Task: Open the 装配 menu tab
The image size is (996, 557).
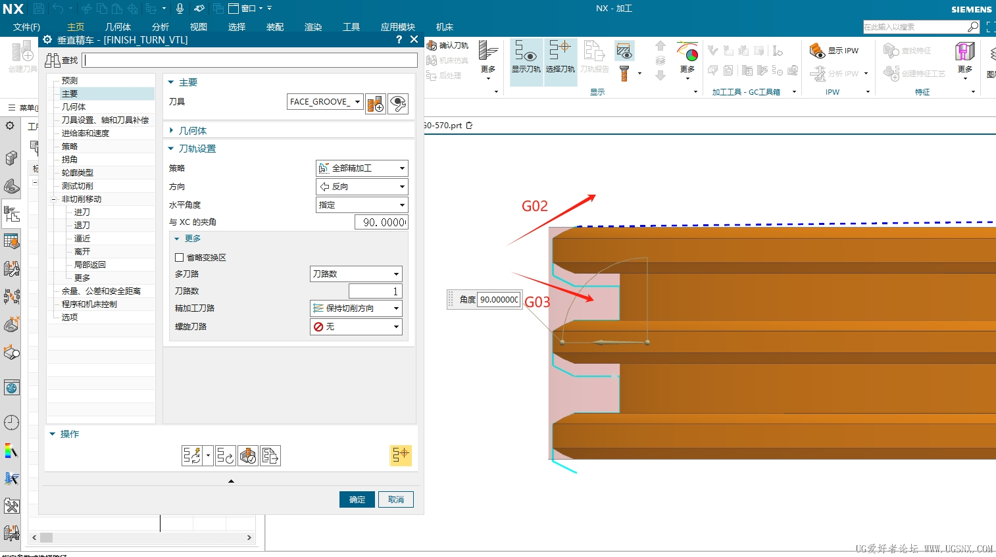Action: (x=275, y=27)
